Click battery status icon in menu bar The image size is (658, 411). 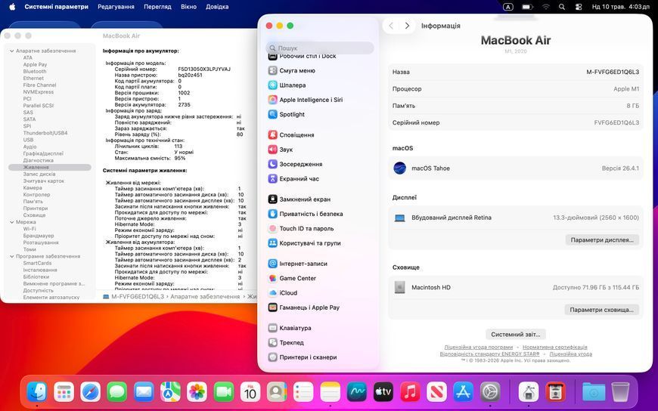coord(527,7)
